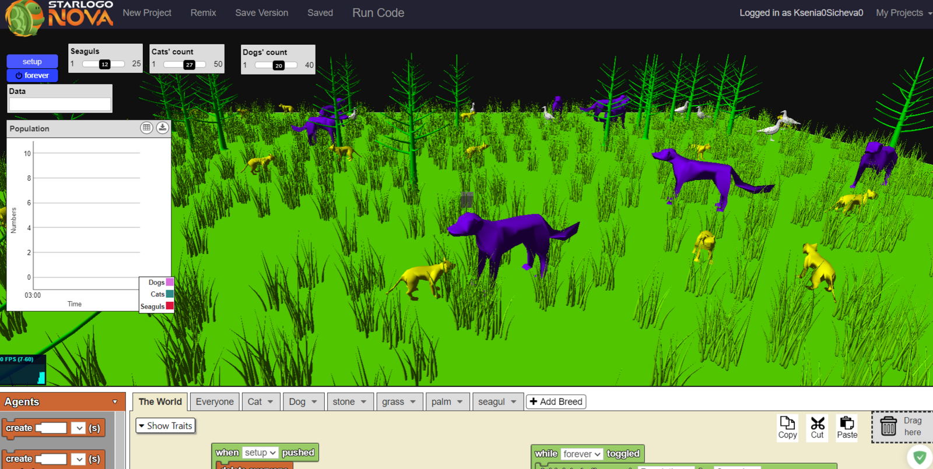This screenshot has width=933, height=469.
Task: Download the Population chart data
Action: point(163,128)
